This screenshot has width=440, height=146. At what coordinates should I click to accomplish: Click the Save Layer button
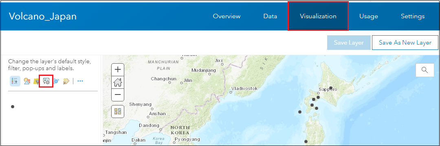(349, 43)
